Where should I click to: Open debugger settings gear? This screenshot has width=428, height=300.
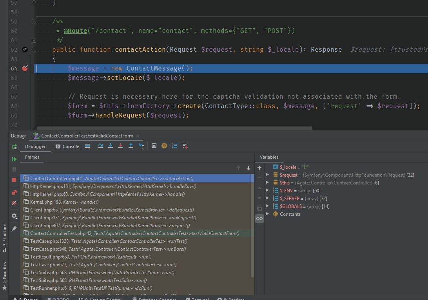coord(14,216)
